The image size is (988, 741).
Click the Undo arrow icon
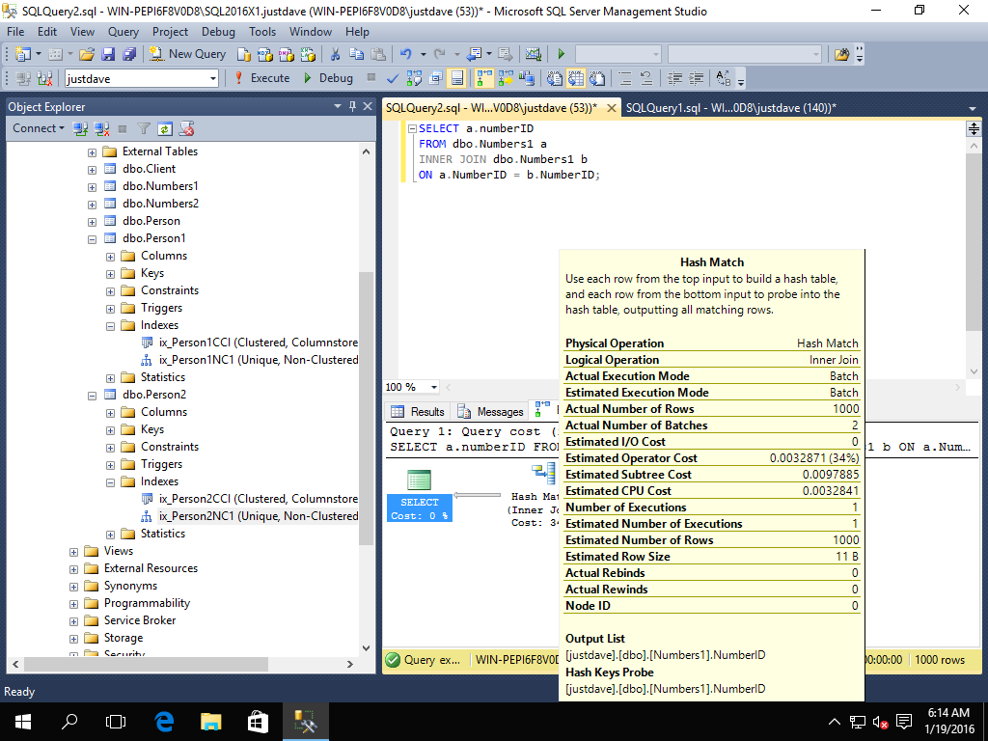click(x=406, y=54)
